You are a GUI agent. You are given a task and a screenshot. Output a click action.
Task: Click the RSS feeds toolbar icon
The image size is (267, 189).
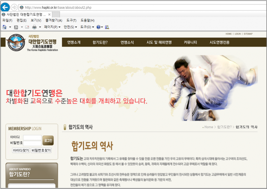tap(16, 27)
